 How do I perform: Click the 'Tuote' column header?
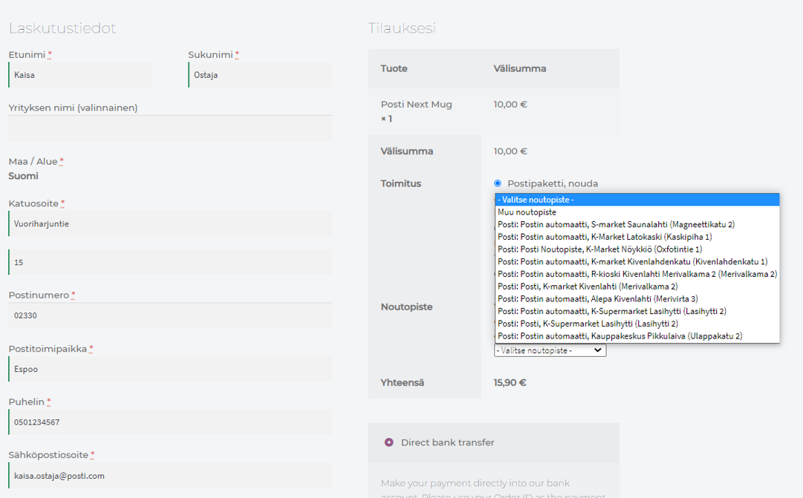394,68
